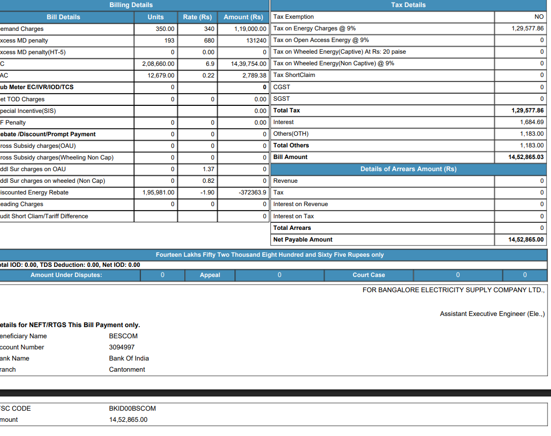The width and height of the screenshot is (551, 436).
Task: Select Tax on Wheeled Energy(Captive) label
Action: (339, 52)
